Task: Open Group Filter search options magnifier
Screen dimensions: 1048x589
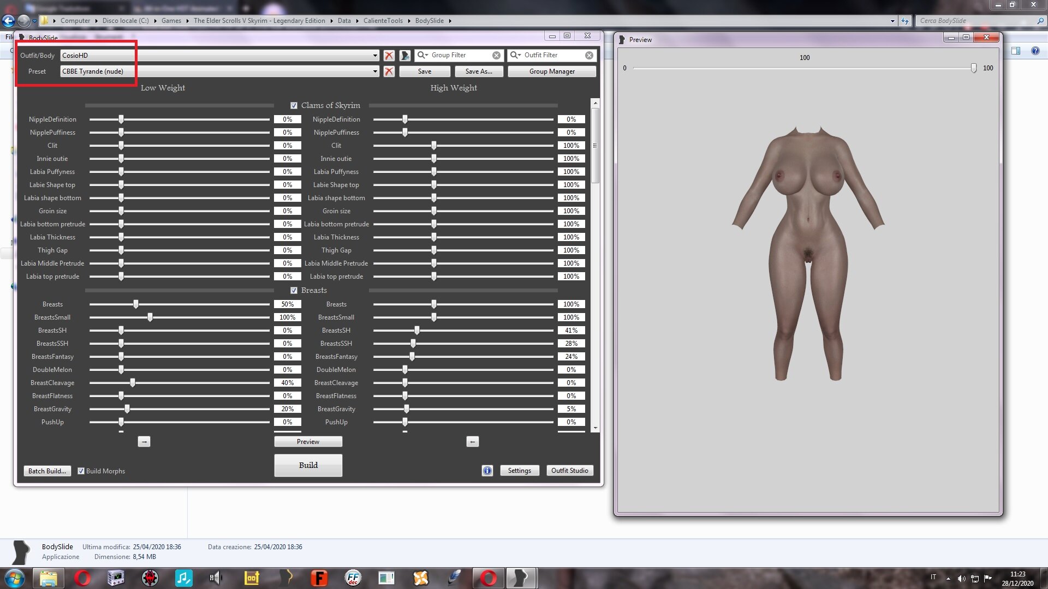Action: 422,55
